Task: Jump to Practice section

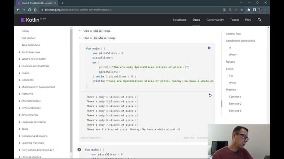Action: point(231,90)
